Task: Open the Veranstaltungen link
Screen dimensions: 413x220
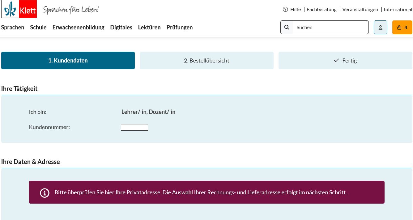Action: click(x=360, y=9)
